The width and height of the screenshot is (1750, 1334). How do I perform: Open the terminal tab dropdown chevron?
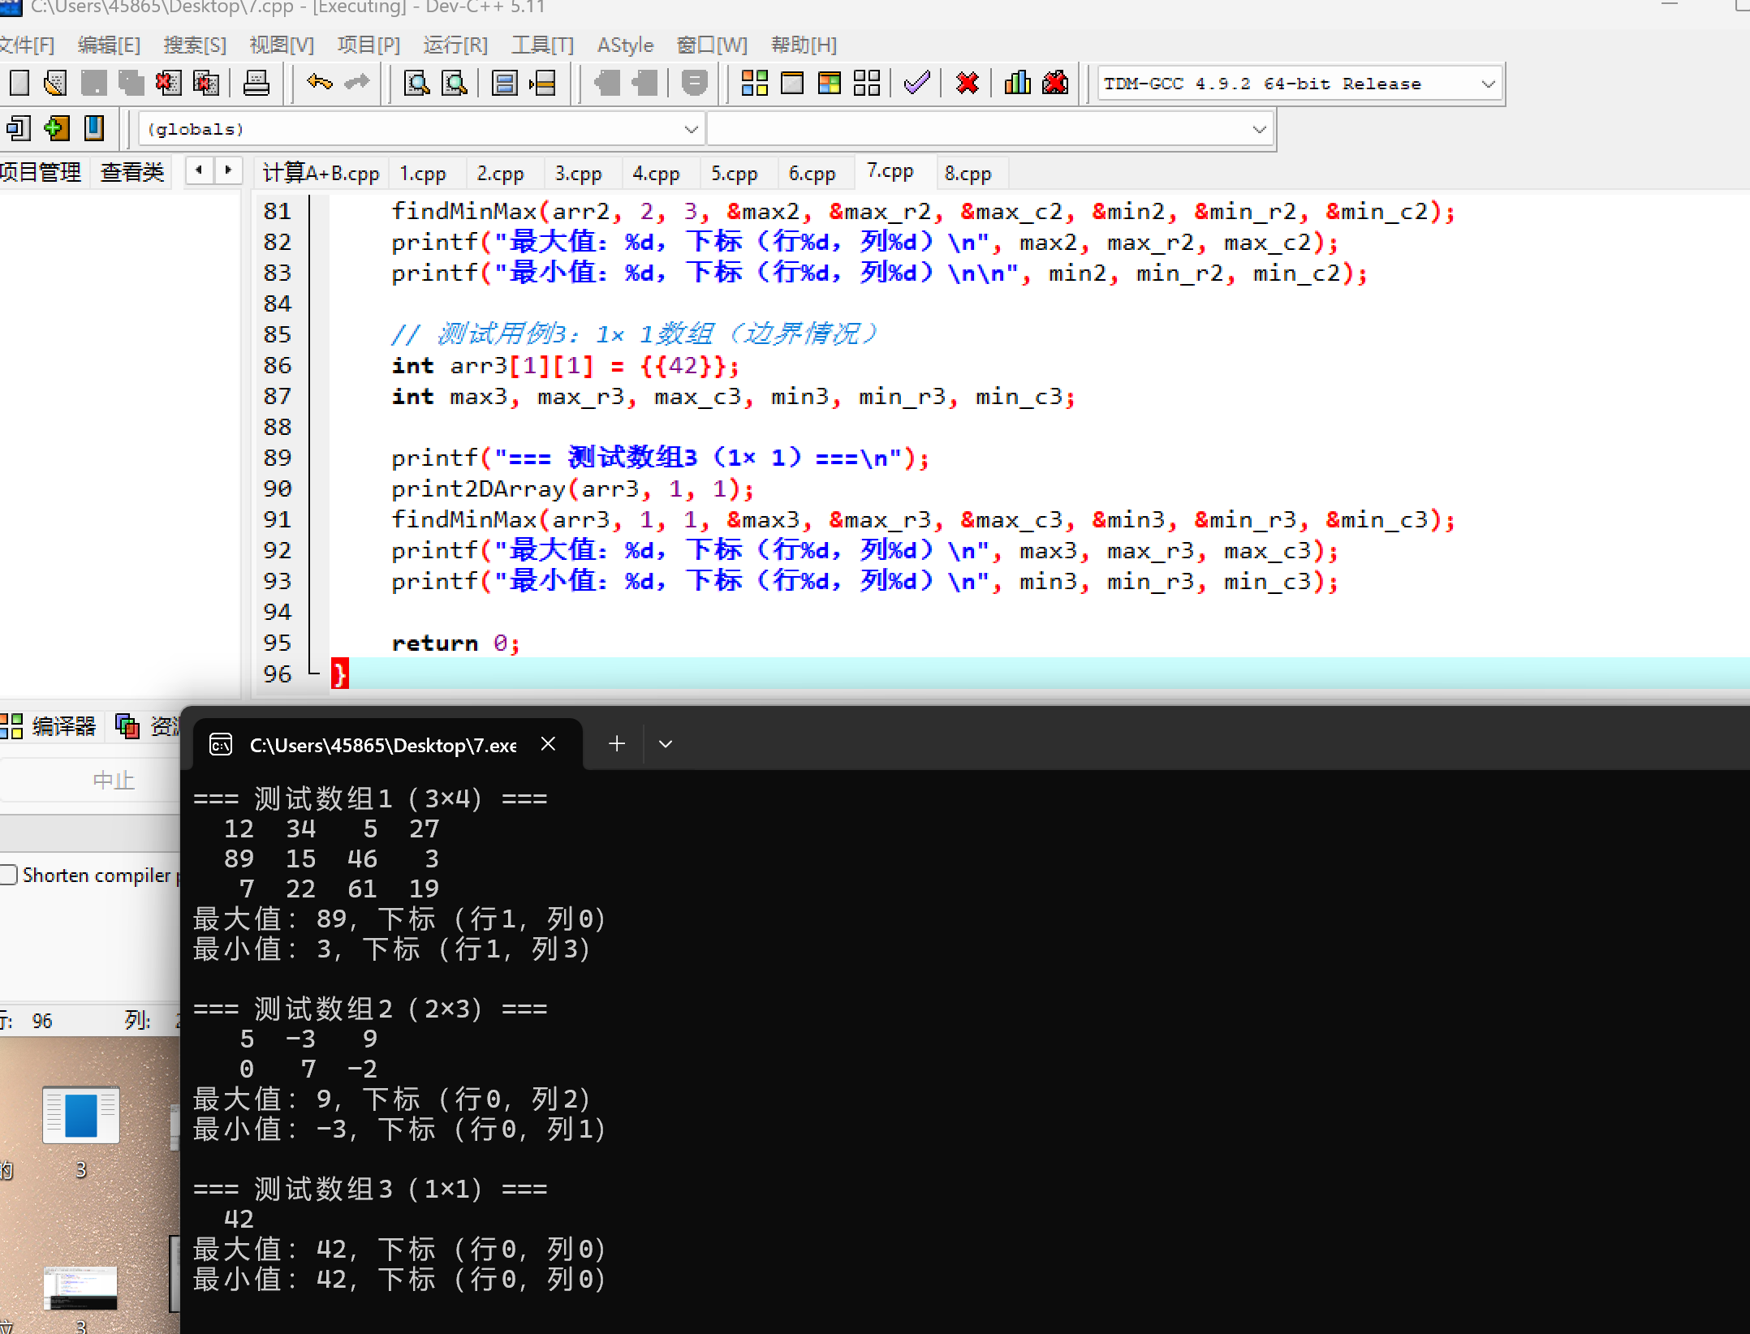click(666, 744)
